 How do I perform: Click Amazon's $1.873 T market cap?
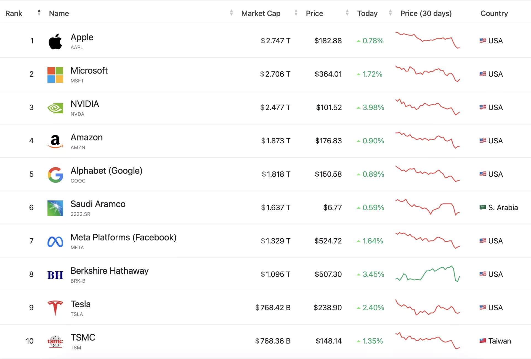click(x=276, y=141)
